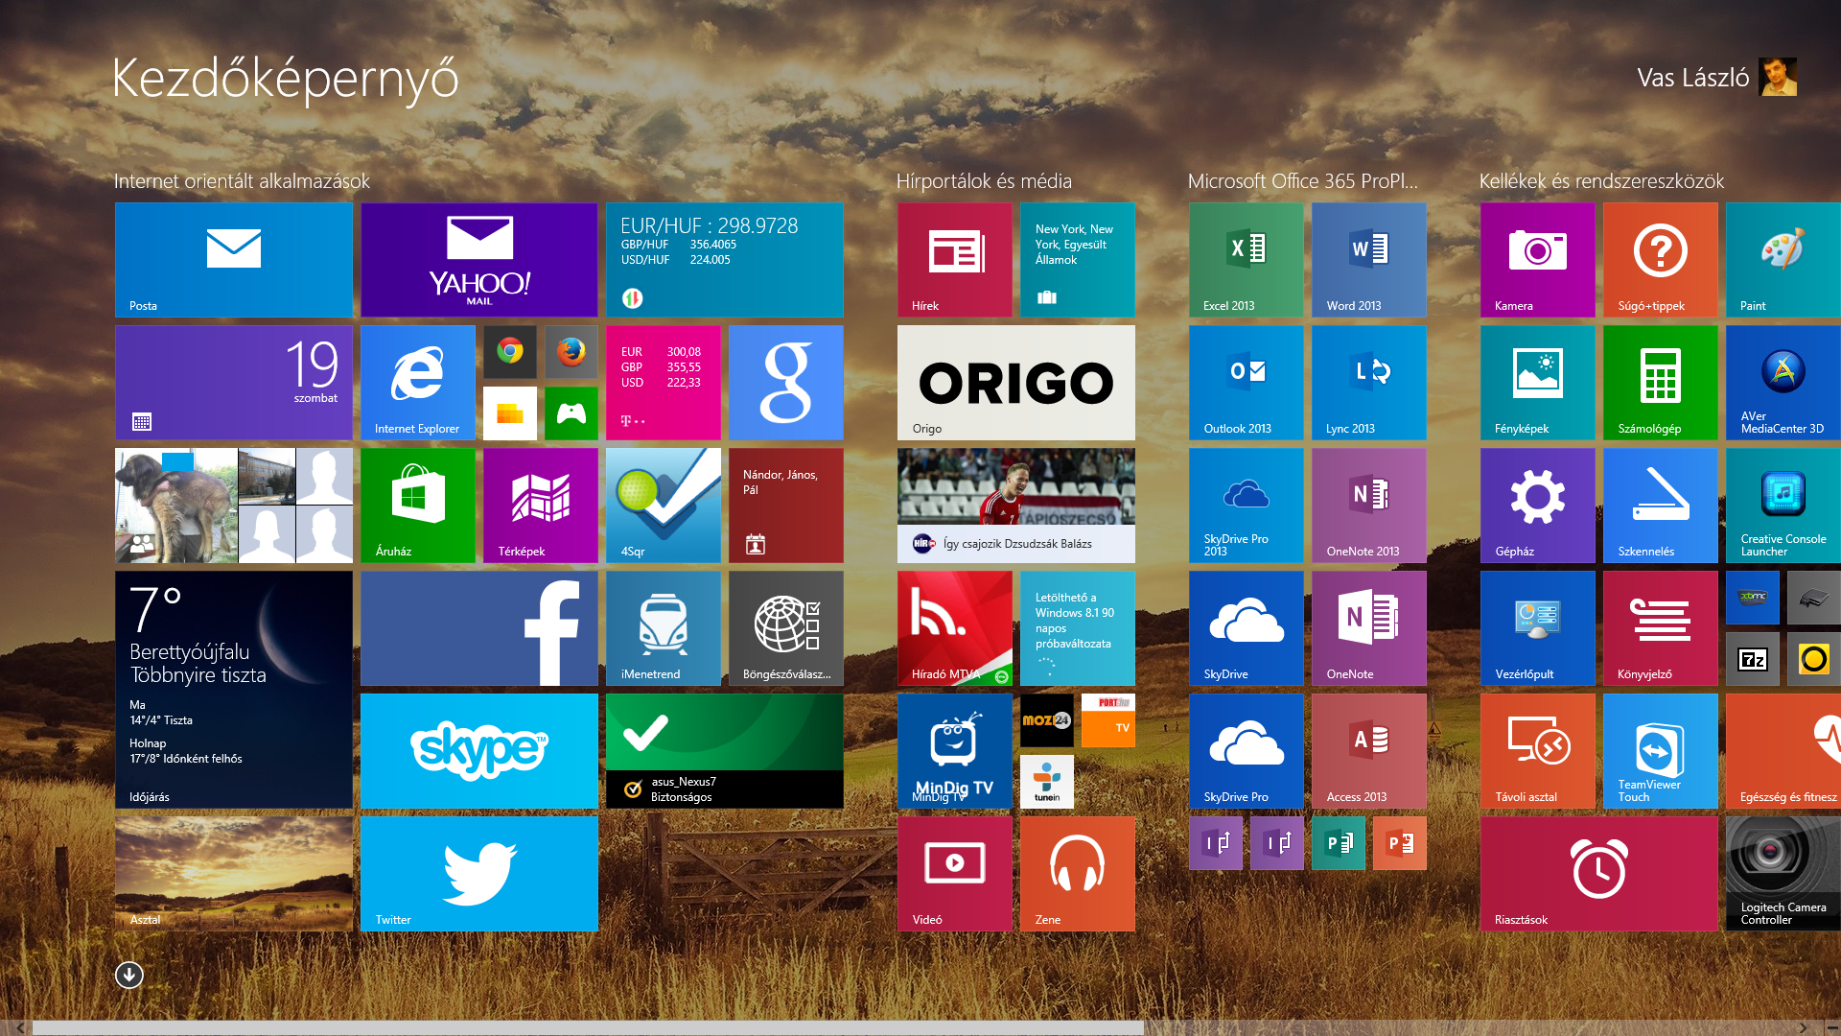This screenshot has width=1841, height=1036.
Task: Open Gépház PC settings tile
Action: point(1537,506)
